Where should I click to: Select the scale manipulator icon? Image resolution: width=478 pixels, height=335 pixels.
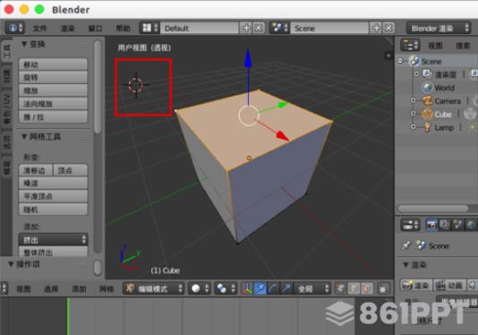[x=286, y=288]
